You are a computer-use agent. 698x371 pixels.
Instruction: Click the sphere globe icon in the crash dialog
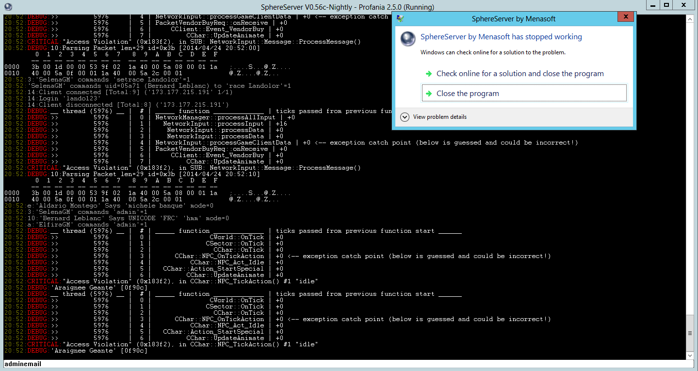pos(408,39)
